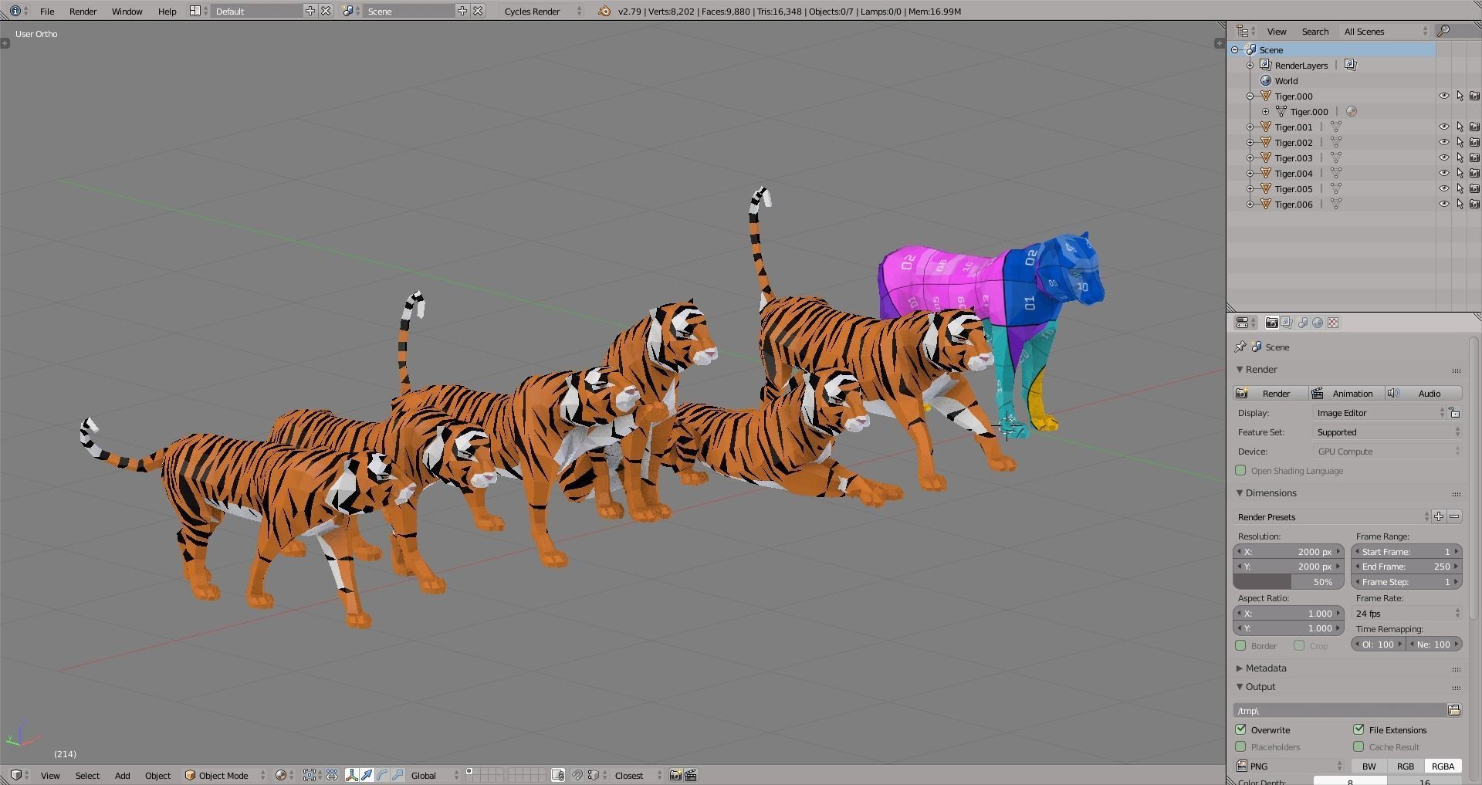This screenshot has height=785, width=1482.
Task: Click OpenGL render animation clapper icon
Action: 691,775
